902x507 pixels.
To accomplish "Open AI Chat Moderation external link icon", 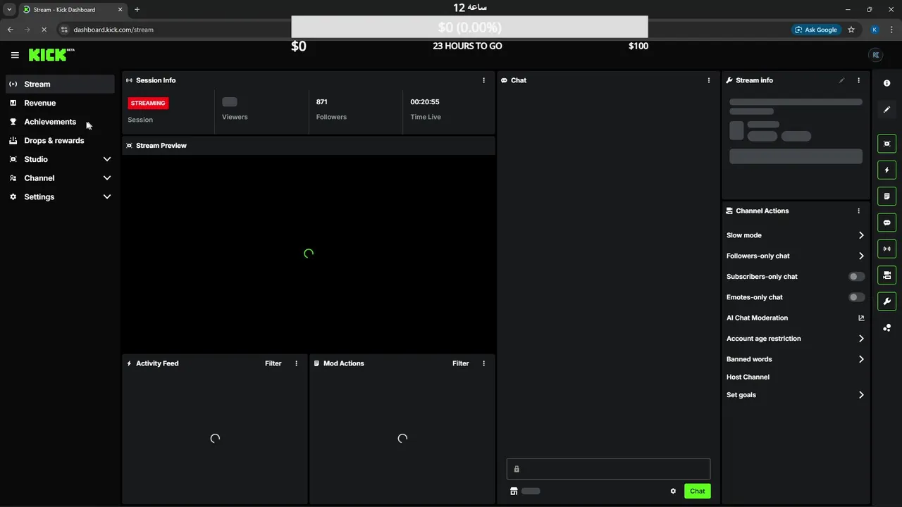I will tap(861, 318).
